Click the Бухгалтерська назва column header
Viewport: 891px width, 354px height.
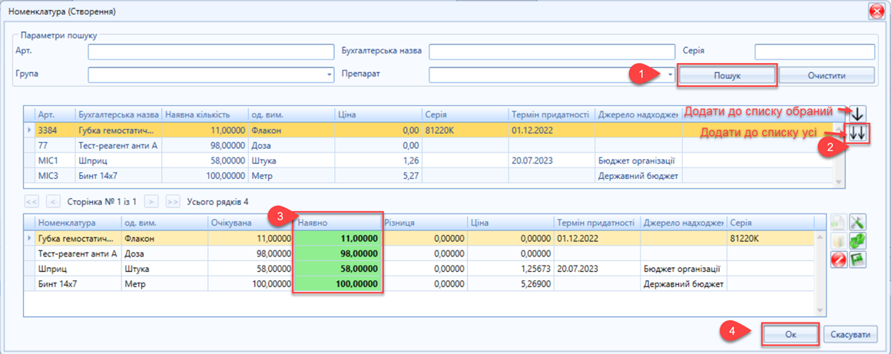point(119,114)
